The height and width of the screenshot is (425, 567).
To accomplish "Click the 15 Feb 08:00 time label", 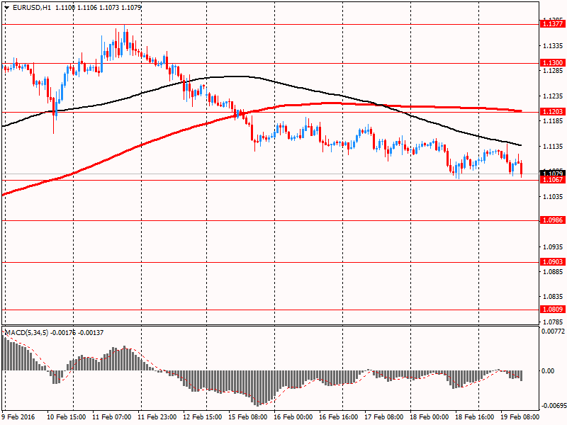I will pyautogui.click(x=248, y=417).
